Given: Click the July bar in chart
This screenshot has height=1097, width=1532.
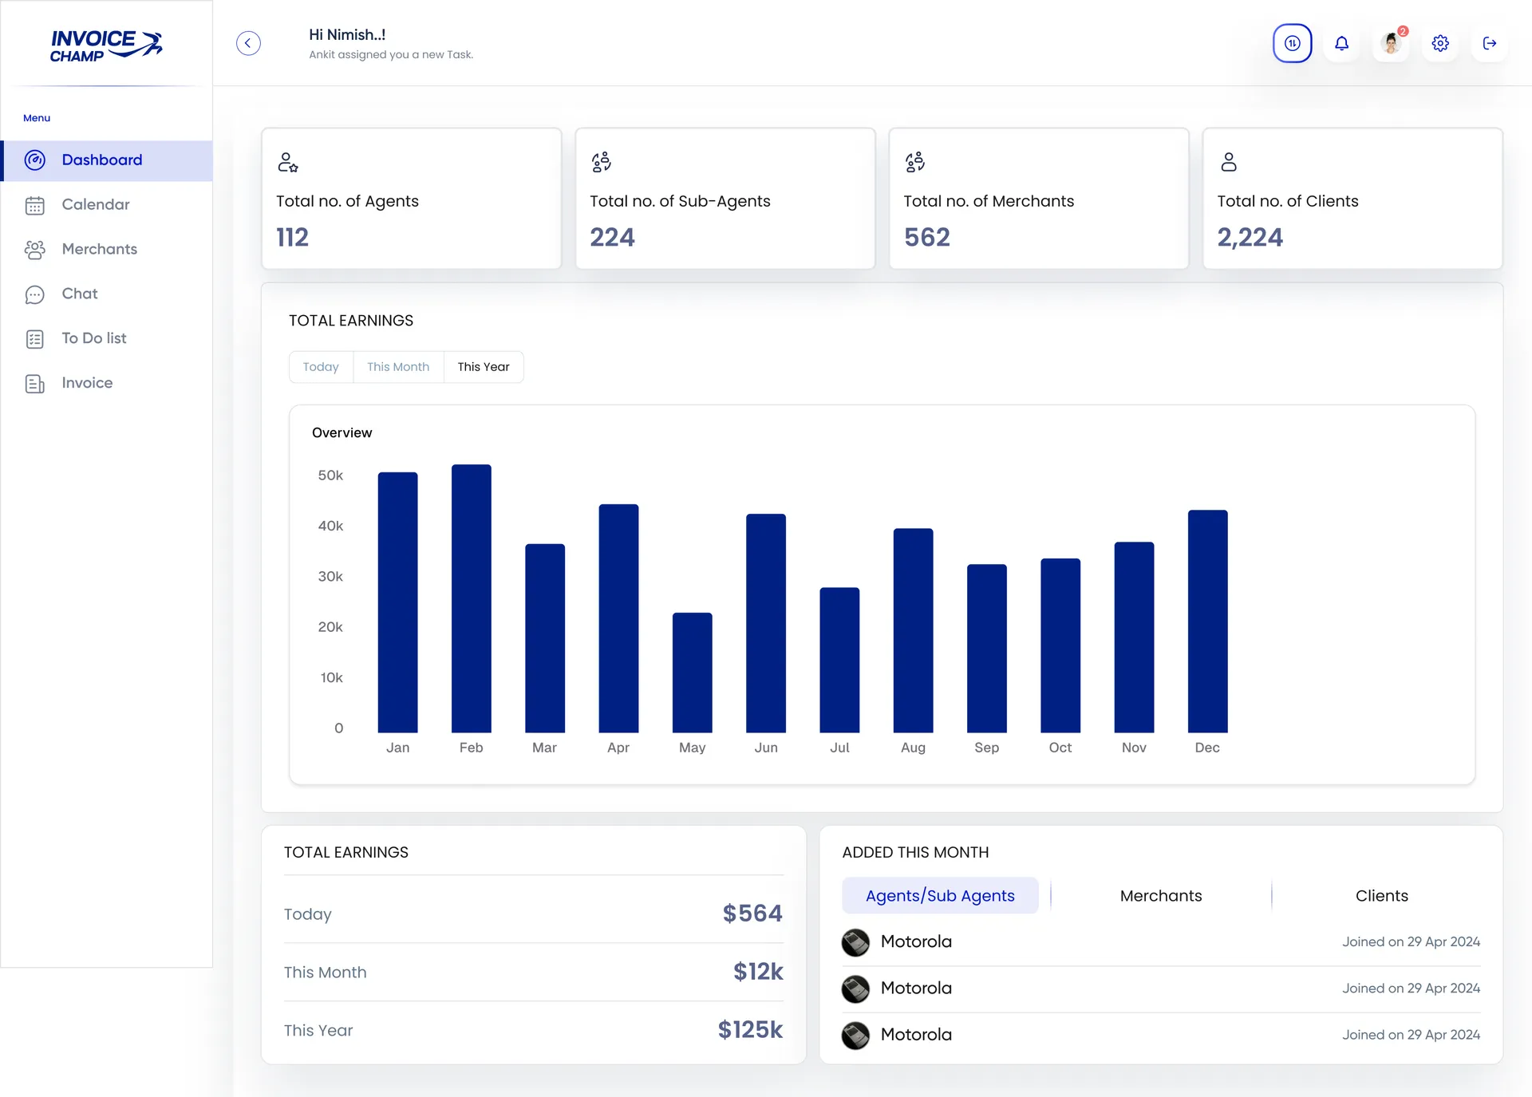Looking at the screenshot, I should tap(839, 660).
